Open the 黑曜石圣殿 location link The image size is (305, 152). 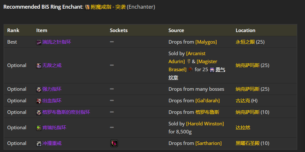(x=248, y=143)
